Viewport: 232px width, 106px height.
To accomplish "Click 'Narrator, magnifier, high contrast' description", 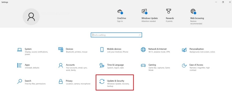I will pos(200,69).
